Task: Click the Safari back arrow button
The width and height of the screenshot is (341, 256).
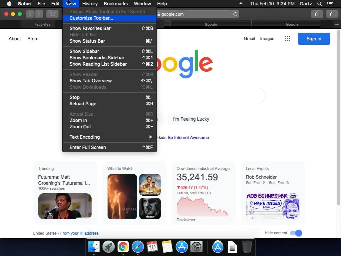Action: tap(30, 14)
